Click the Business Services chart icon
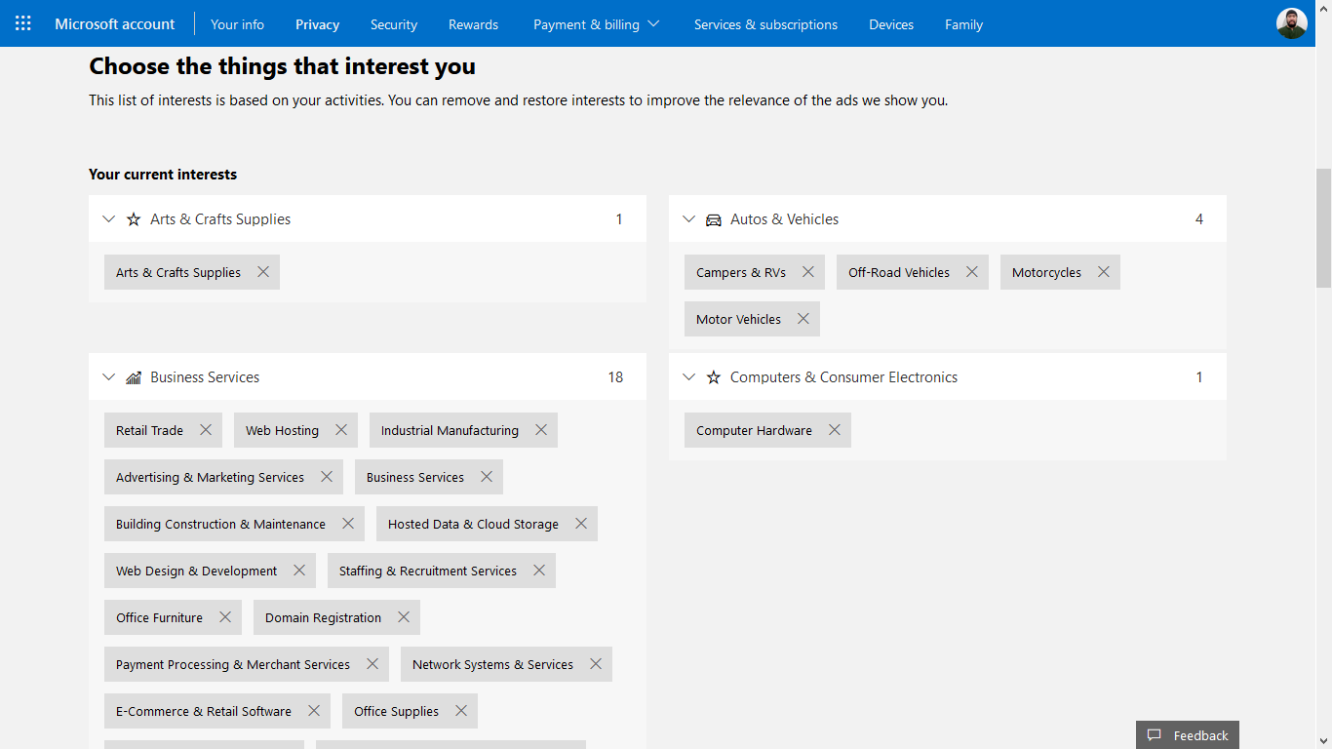Viewport: 1332px width, 749px height. click(x=134, y=377)
